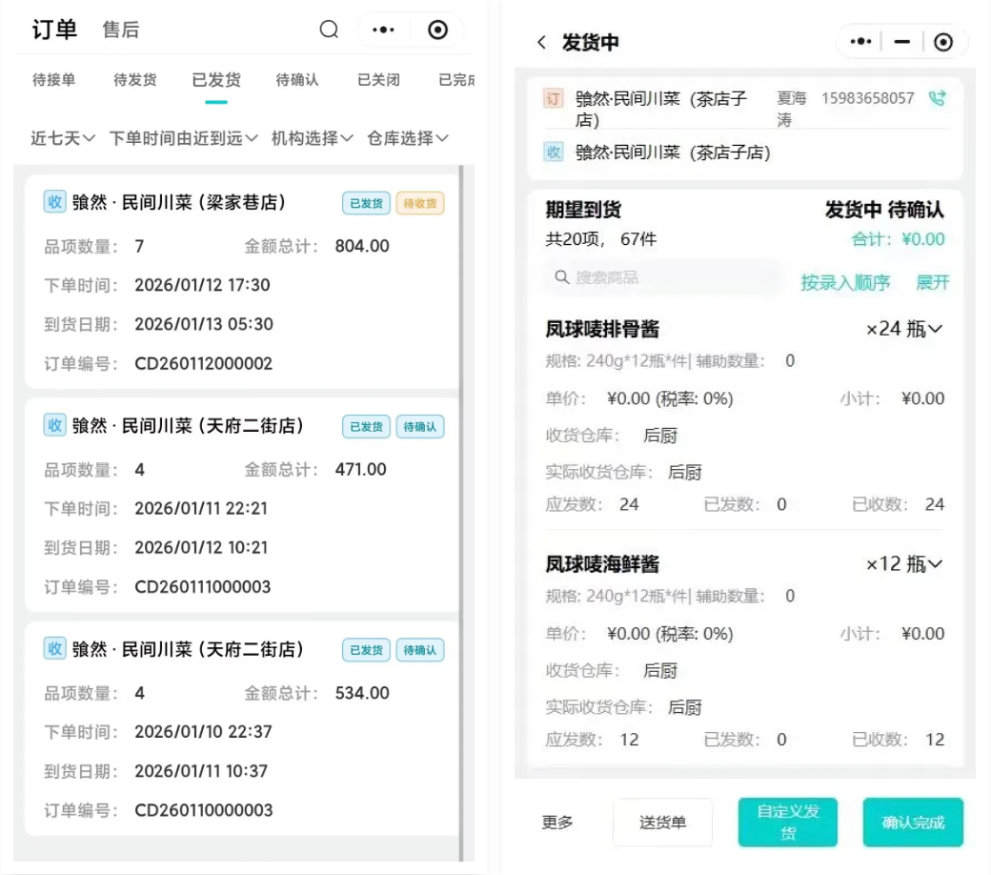This screenshot has width=991, height=875.
Task: Tap 待确认 tag on 534.00 order
Action: [x=420, y=650]
